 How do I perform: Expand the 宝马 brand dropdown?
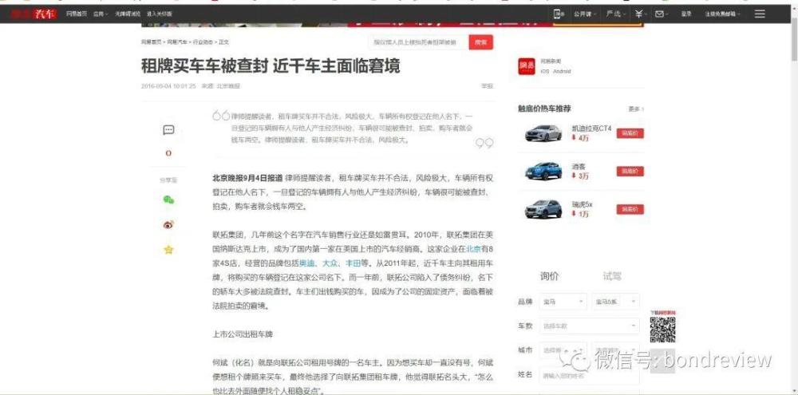tap(561, 302)
